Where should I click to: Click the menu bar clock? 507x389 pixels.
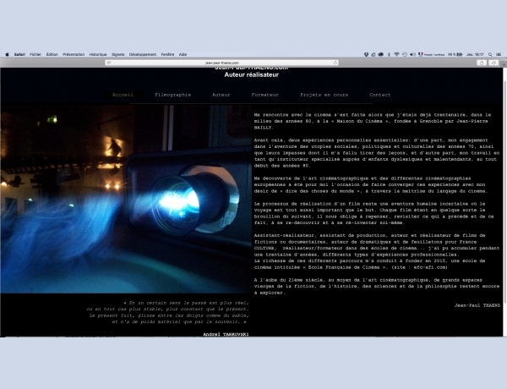pos(475,54)
